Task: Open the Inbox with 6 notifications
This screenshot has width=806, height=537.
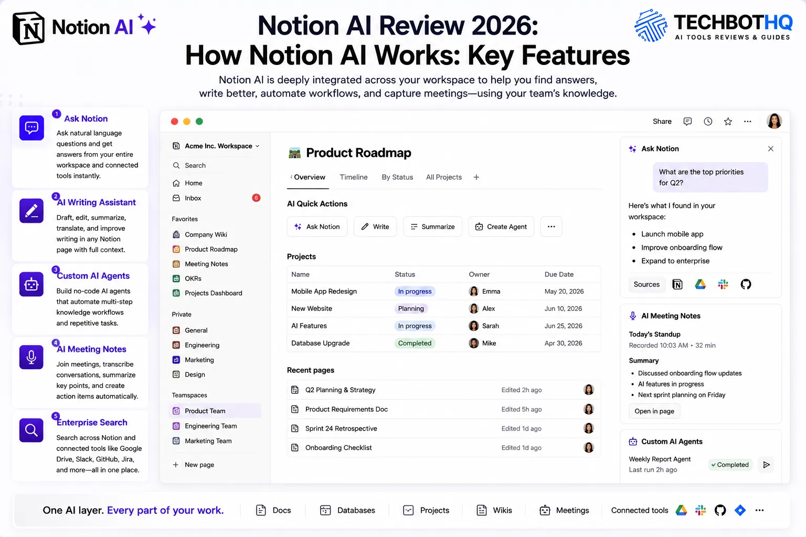Action: pyautogui.click(x=216, y=198)
